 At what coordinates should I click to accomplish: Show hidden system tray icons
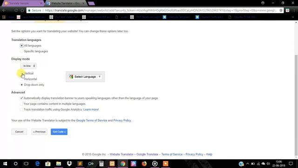pos(247,164)
